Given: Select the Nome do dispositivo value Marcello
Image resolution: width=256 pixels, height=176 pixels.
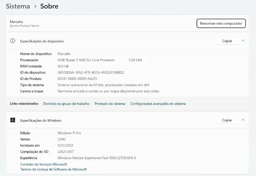Looking at the screenshot, I should 64,54.
